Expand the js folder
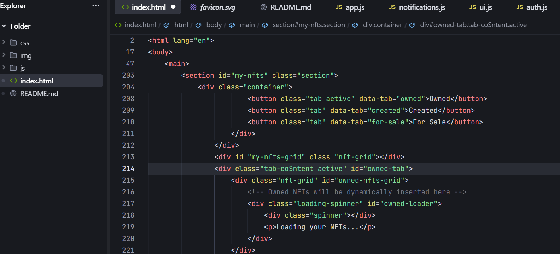 [x=4, y=67]
